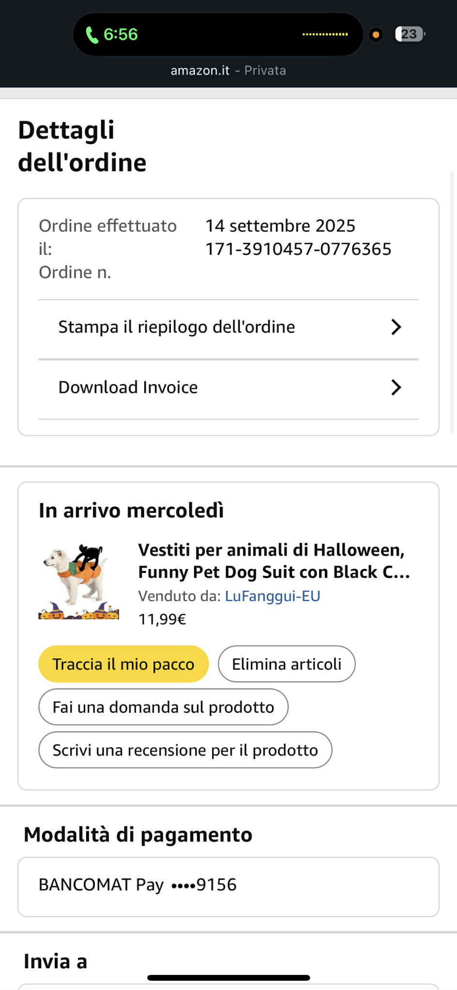This screenshot has width=457, height=990.
Task: Open the LuFanggui-EU seller link
Action: click(x=273, y=596)
